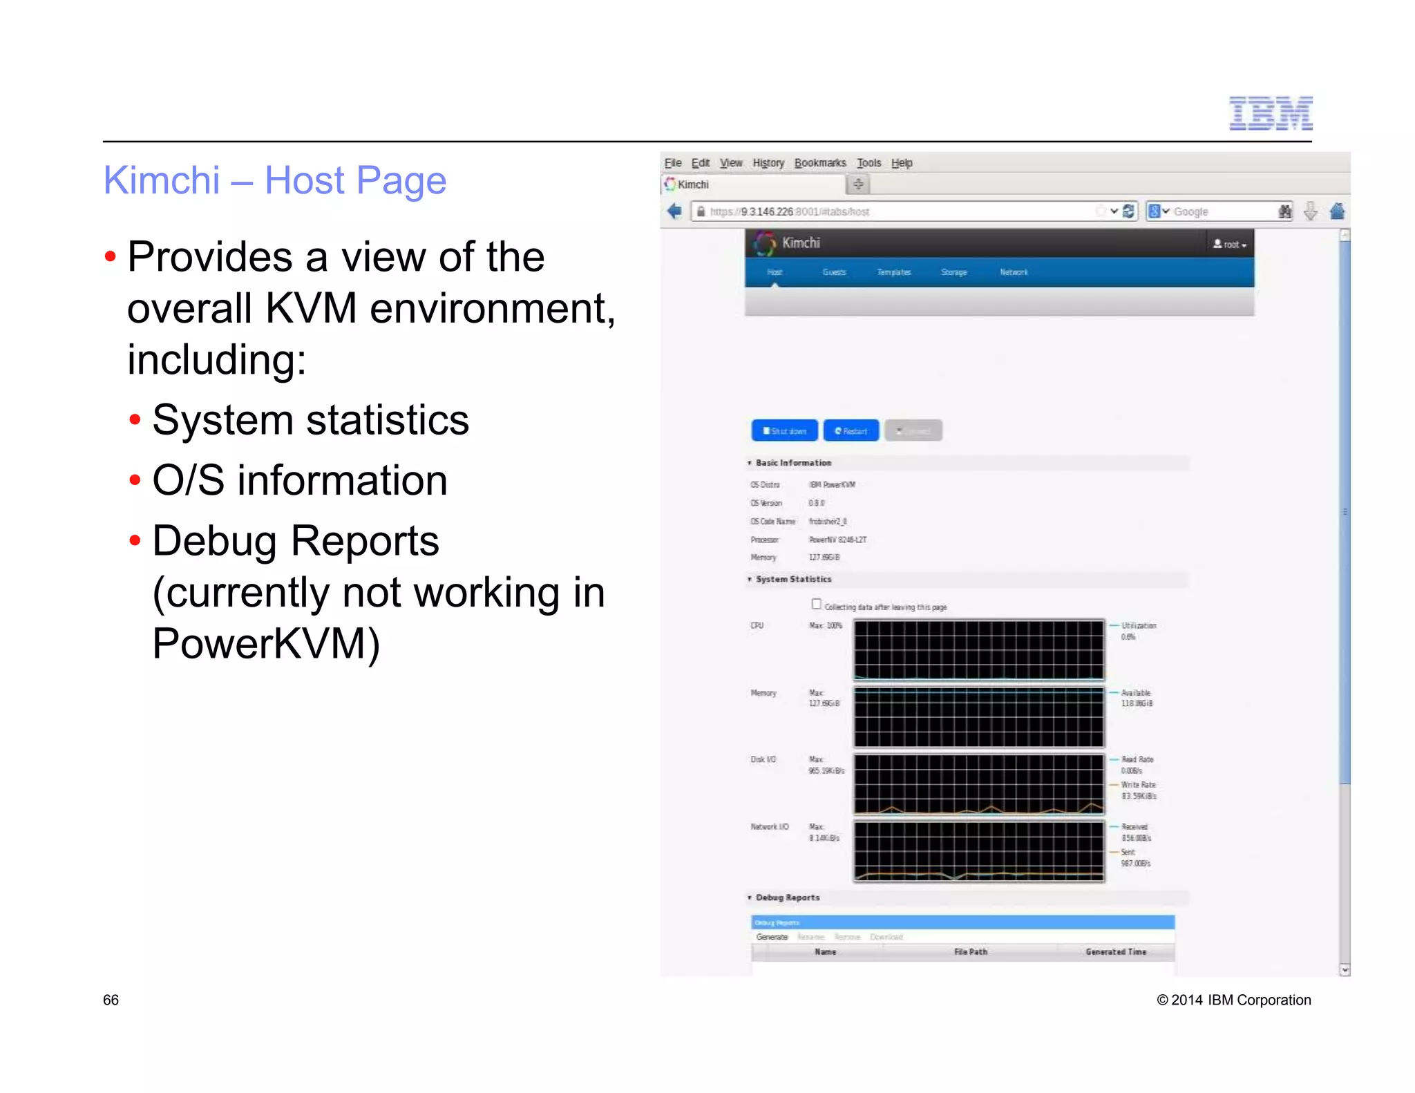Image resolution: width=1415 pixels, height=1093 pixels.
Task: Switch to the Host tab
Action: tap(775, 272)
